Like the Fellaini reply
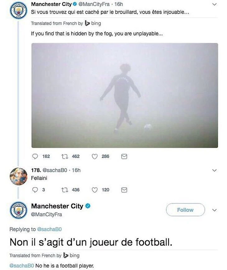 95,190
